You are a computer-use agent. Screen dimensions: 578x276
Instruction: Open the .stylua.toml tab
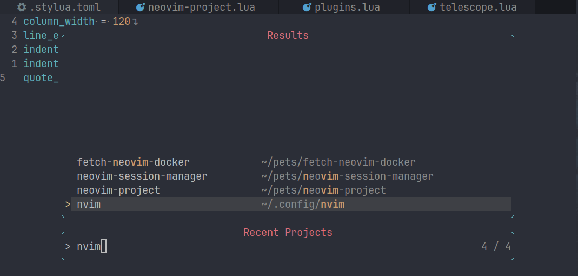[59, 7]
